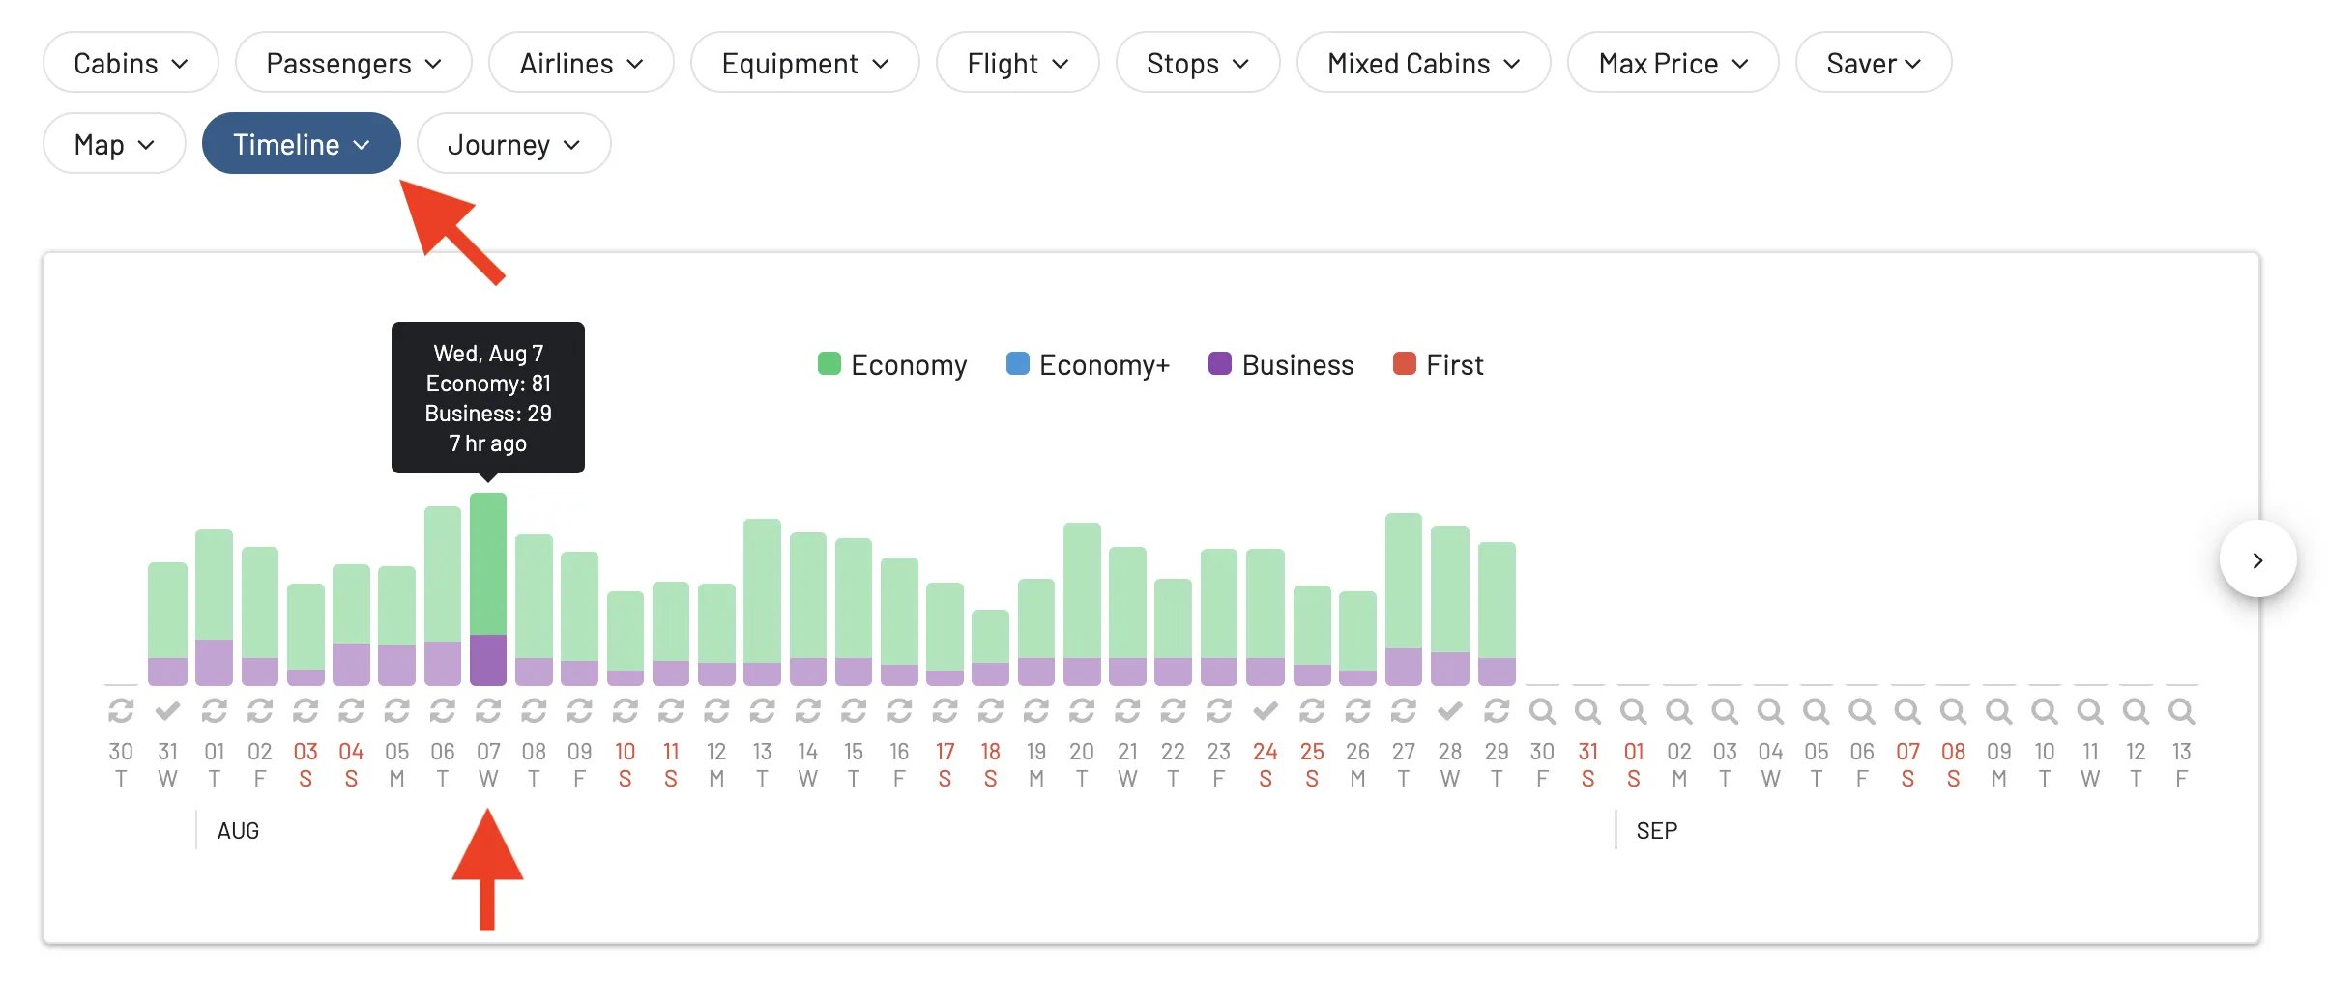2328x1001 pixels.
Task: Toggle Economy series in the legend
Action: tap(892, 364)
